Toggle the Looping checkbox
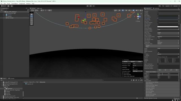 158,13
